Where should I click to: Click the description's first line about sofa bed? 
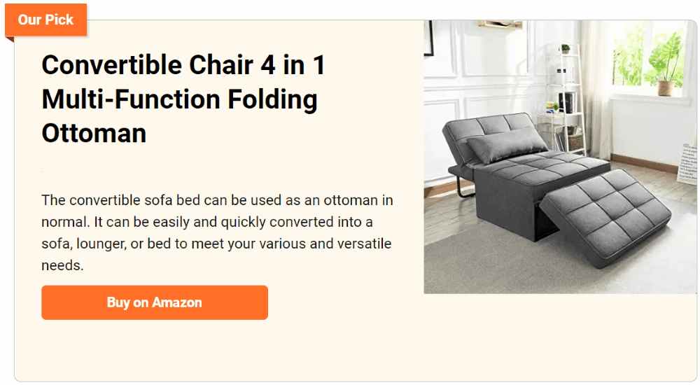(217, 200)
